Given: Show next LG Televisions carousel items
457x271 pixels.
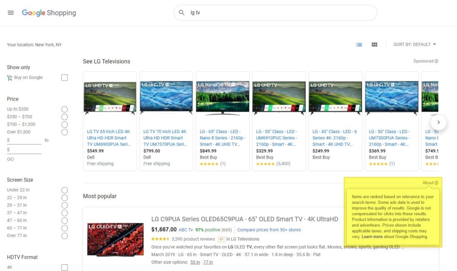Looking at the screenshot, I should (438, 122).
